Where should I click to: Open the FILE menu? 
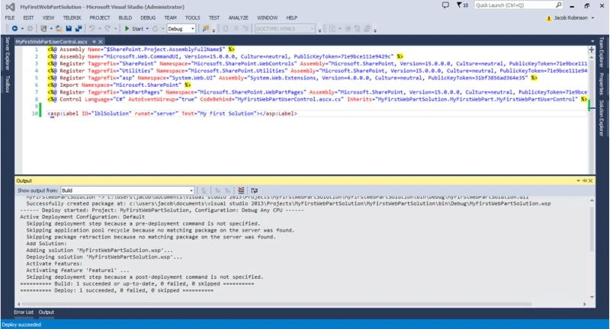click(10, 18)
